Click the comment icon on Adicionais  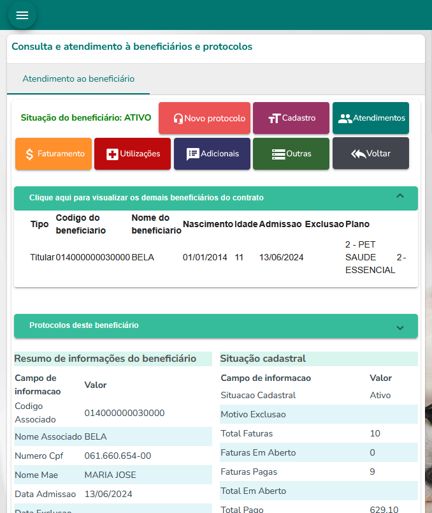pos(192,154)
